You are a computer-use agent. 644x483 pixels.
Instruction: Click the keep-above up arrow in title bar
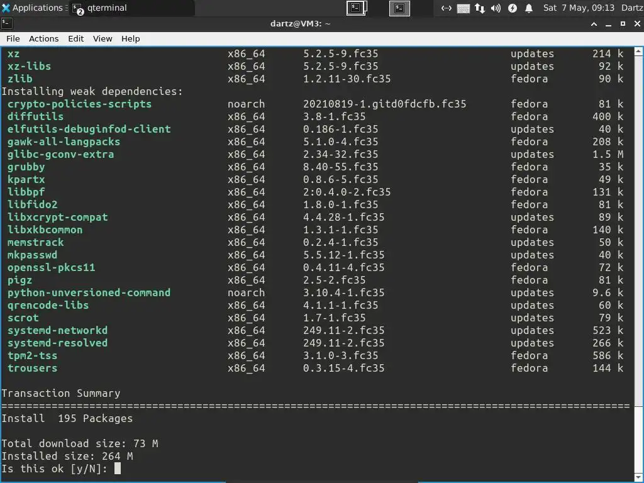coord(594,25)
